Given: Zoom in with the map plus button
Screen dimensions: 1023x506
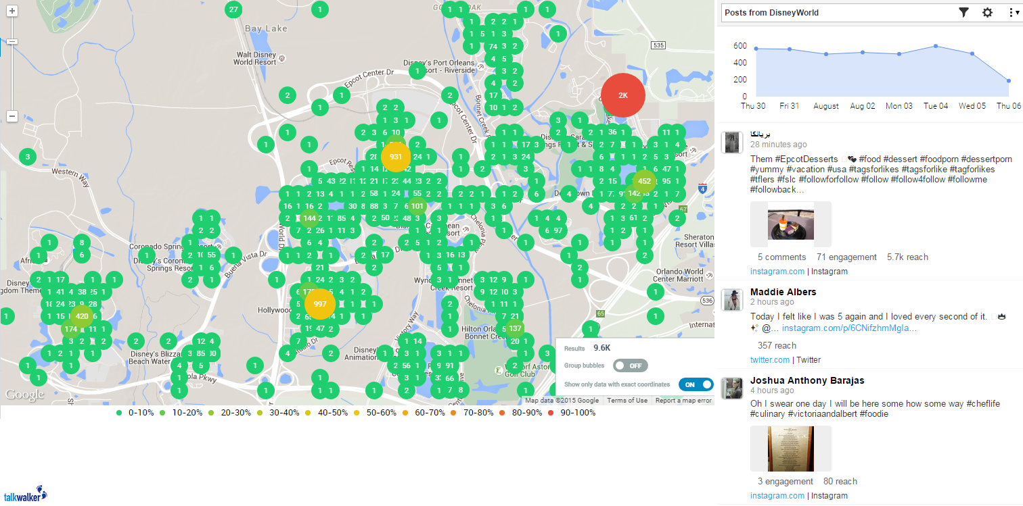Looking at the screenshot, I should (x=12, y=11).
